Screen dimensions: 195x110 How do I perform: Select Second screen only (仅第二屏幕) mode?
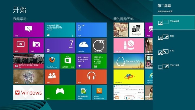pos(174,66)
